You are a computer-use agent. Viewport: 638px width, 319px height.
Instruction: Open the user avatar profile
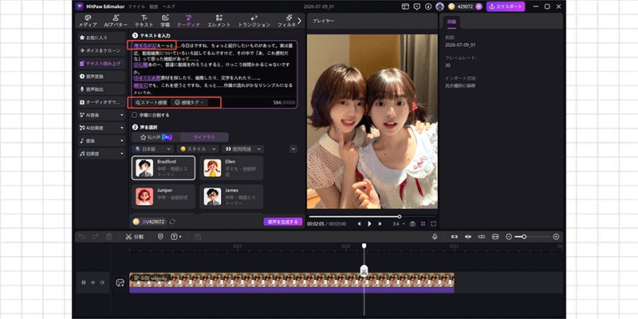(x=439, y=6)
